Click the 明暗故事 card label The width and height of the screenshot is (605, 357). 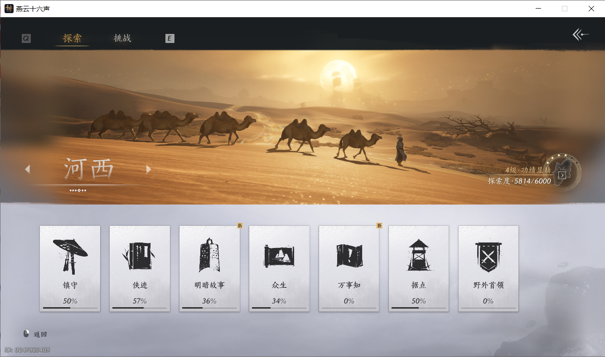pos(209,285)
